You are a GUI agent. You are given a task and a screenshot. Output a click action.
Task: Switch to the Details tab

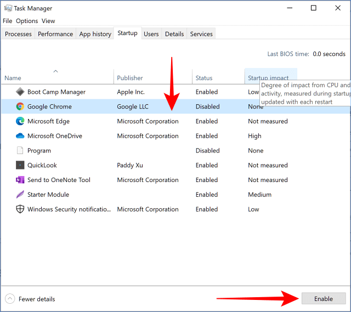coord(174,34)
